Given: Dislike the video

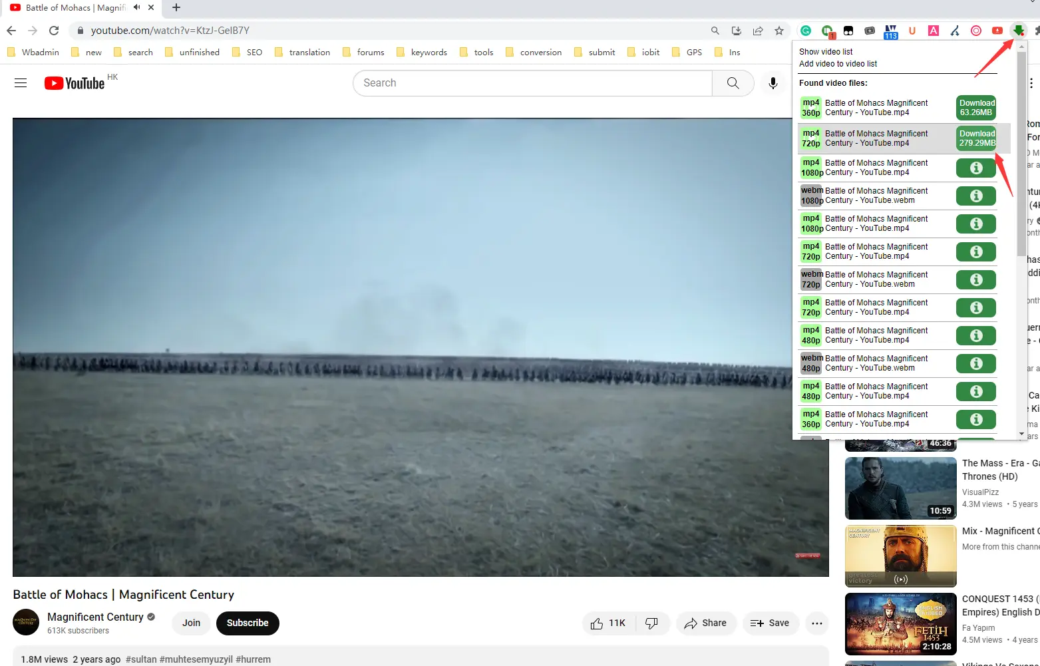Looking at the screenshot, I should (652, 623).
